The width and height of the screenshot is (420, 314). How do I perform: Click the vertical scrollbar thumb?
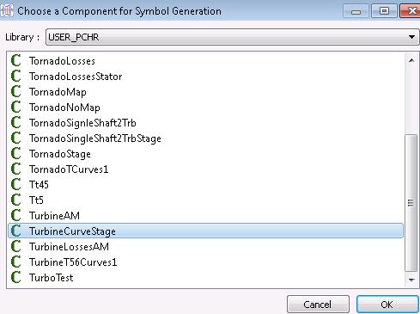tap(411, 203)
